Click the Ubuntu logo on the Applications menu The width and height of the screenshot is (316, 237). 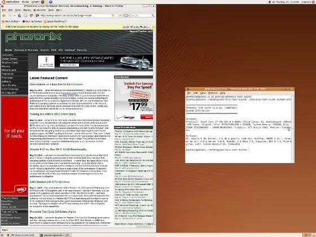coord(3,2)
